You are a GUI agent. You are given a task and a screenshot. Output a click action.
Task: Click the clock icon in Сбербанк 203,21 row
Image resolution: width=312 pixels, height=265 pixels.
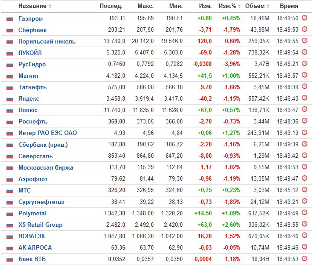click(305, 29)
